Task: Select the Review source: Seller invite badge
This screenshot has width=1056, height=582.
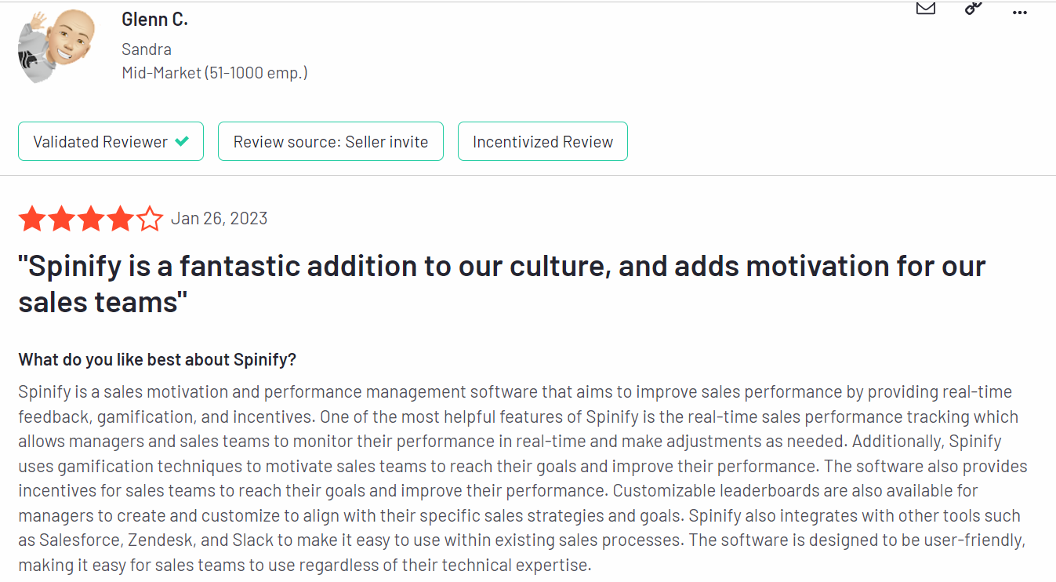Action: pos(331,141)
